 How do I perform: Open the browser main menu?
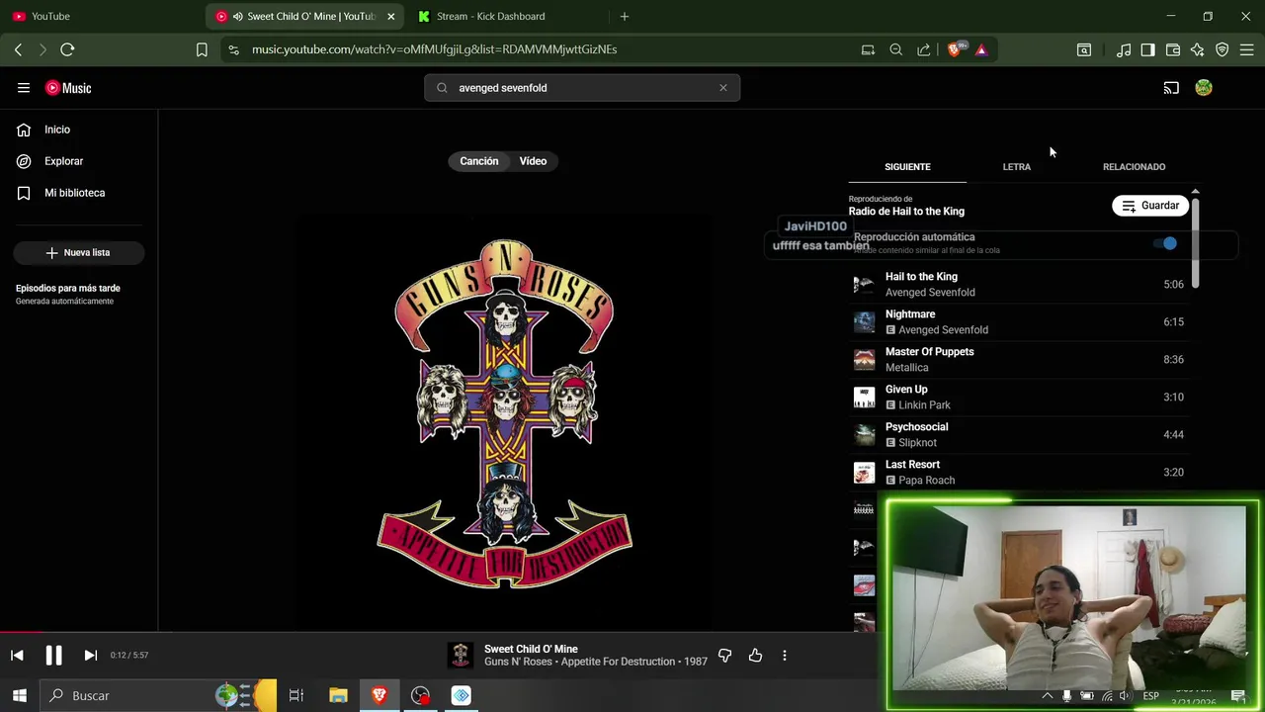click(x=1247, y=49)
